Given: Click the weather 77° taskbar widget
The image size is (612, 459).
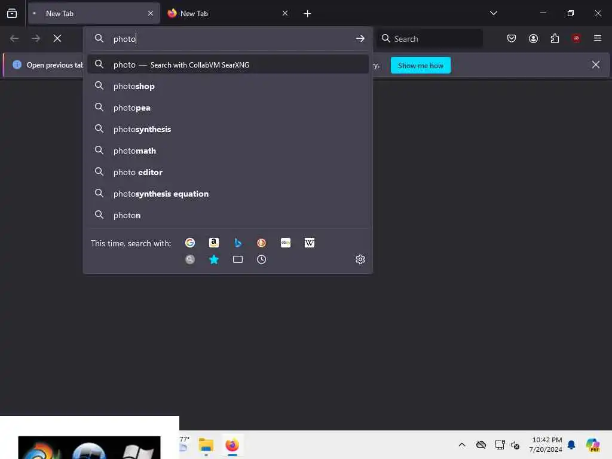Looking at the screenshot, I should [x=184, y=444].
